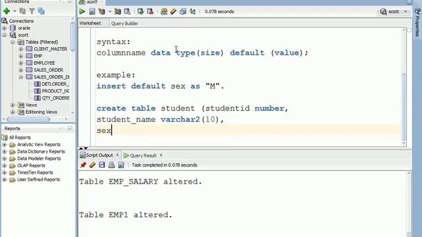Screen dimensions: 422x237
Task: Expand Data Modeler Reports folder
Action: (5, 159)
